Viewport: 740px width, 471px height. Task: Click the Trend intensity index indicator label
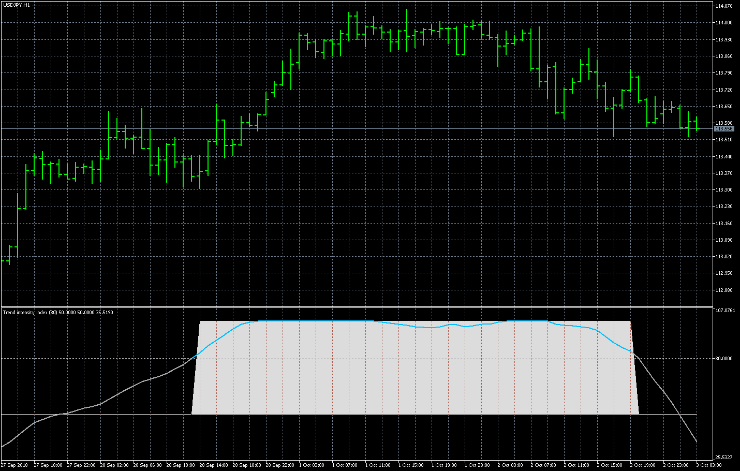point(58,313)
